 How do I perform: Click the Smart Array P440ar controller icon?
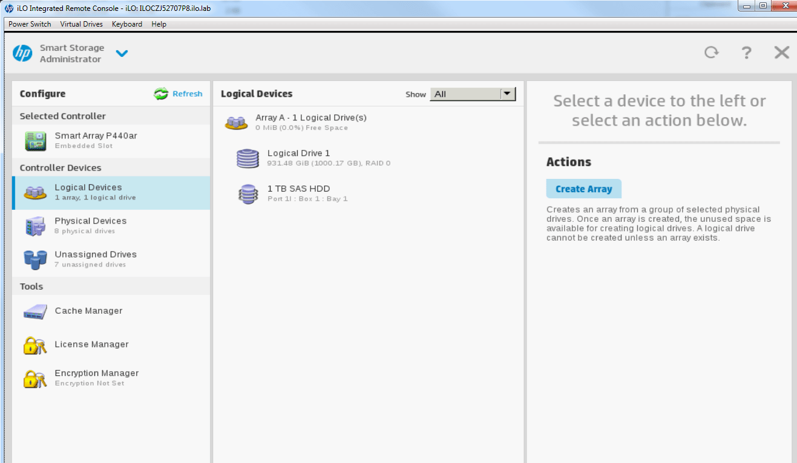pos(35,141)
